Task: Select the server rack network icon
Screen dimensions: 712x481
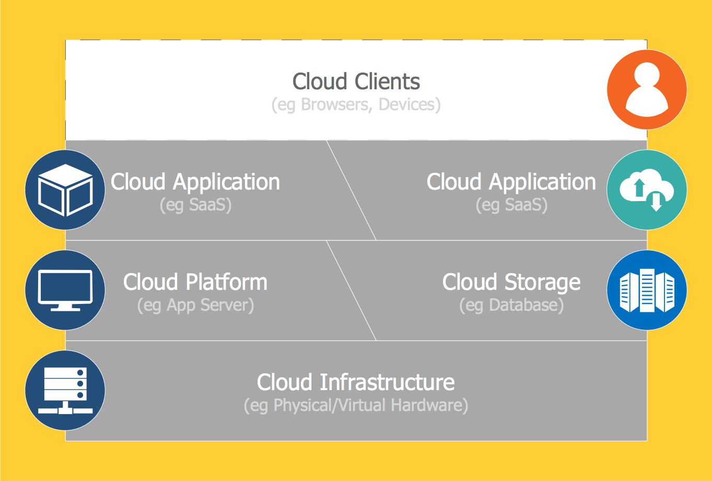Action: (x=65, y=390)
